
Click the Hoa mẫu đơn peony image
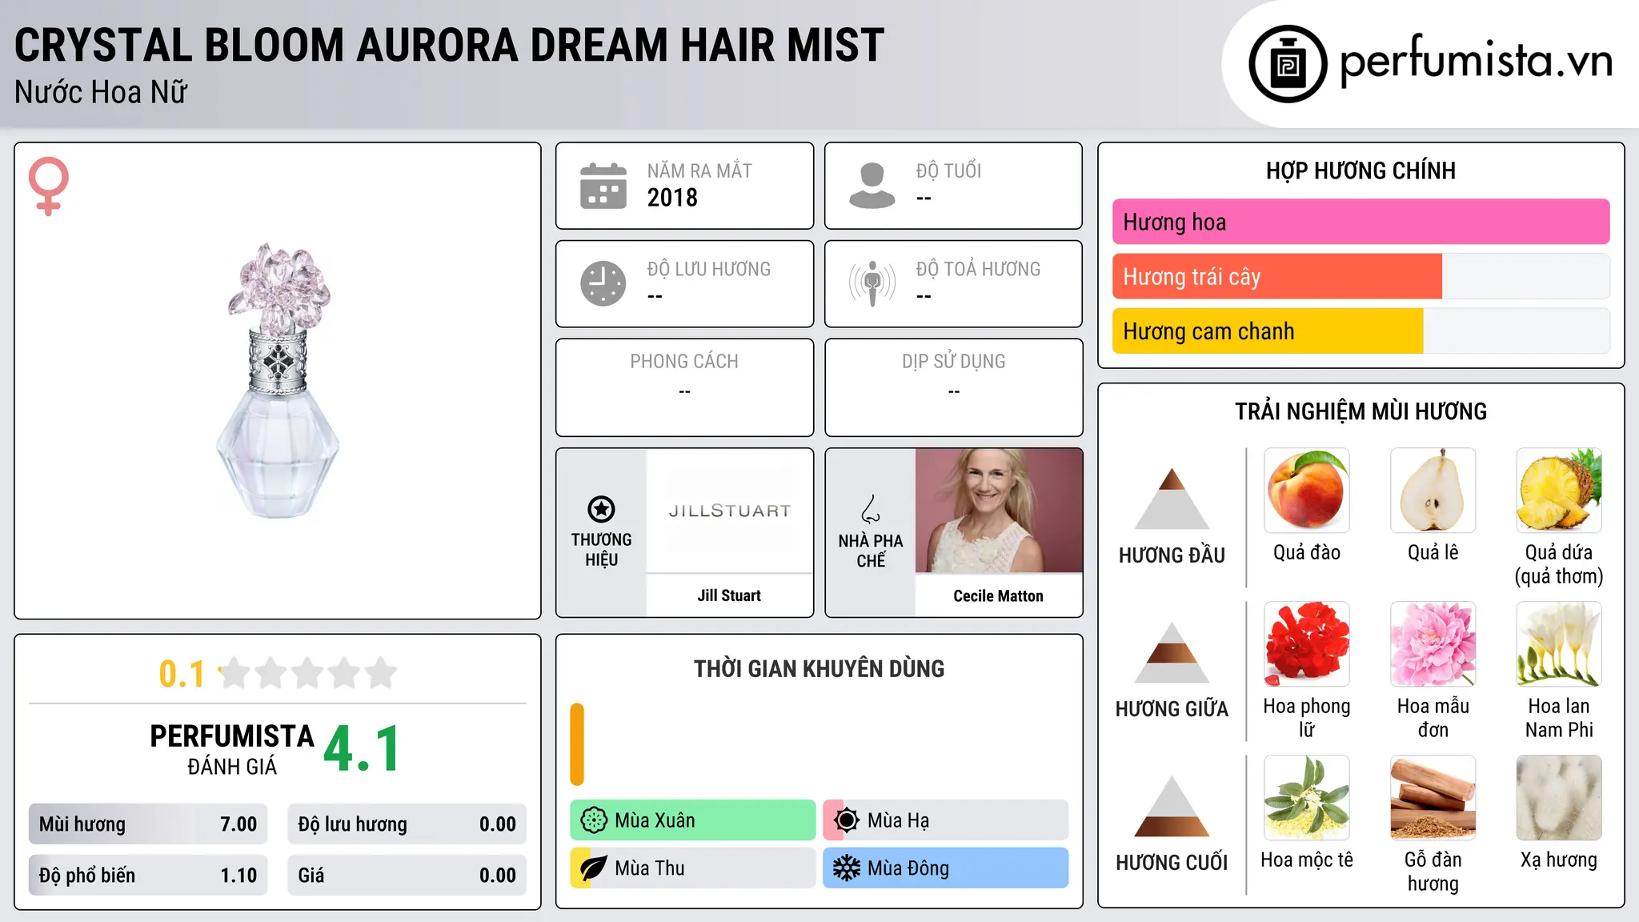pos(1433,644)
